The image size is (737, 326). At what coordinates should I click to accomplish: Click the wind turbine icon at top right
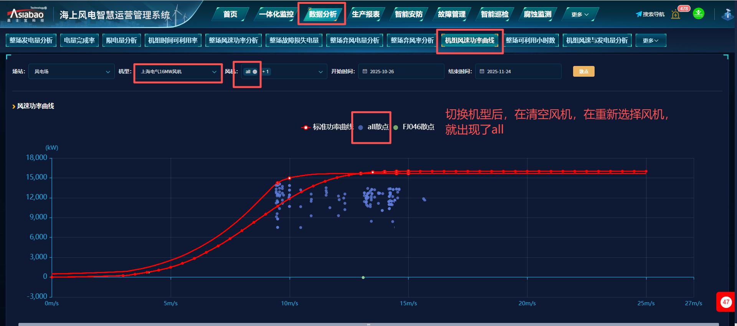point(727,15)
